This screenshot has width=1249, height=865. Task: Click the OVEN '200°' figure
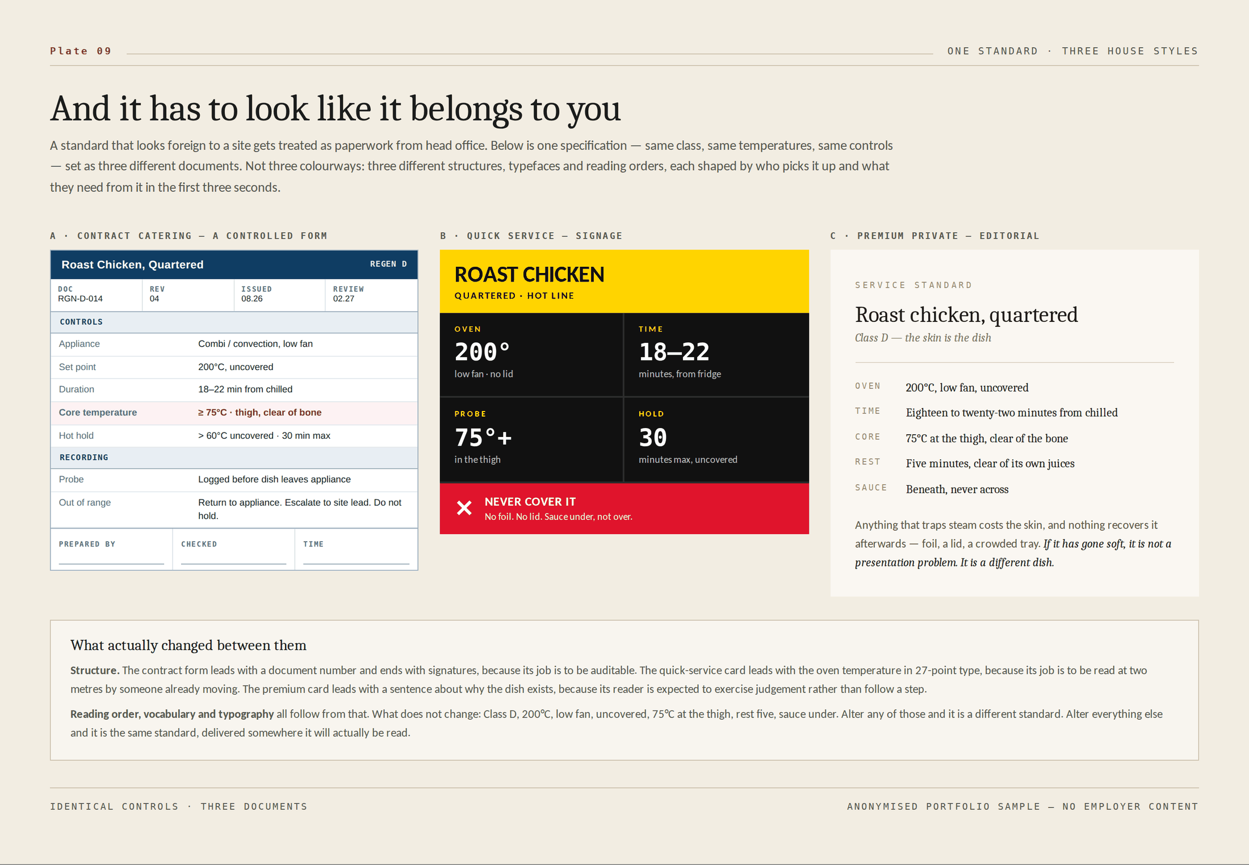482,352
